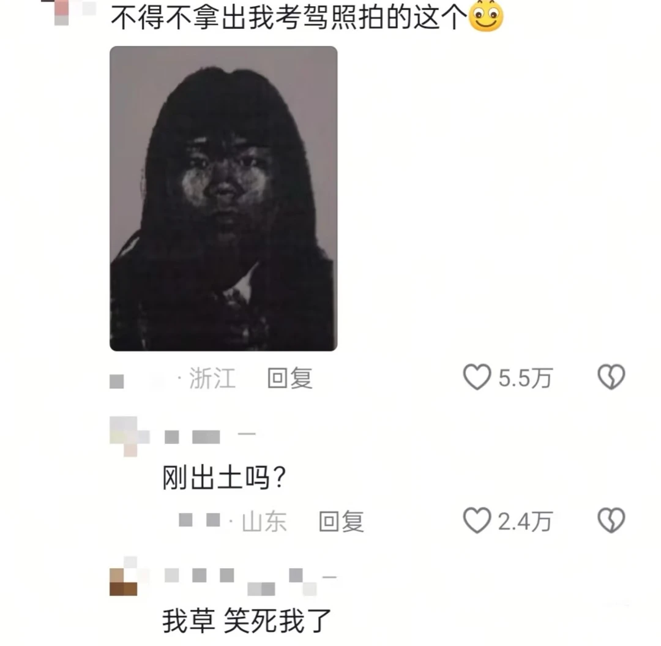Dislike the 刚出土吗 reply

point(611,520)
